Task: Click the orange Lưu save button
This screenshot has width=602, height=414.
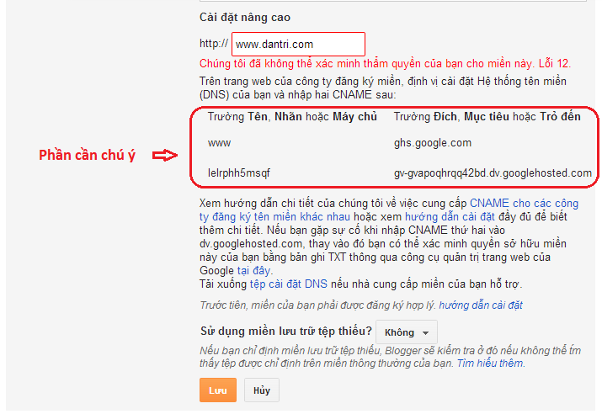Action: (218, 390)
